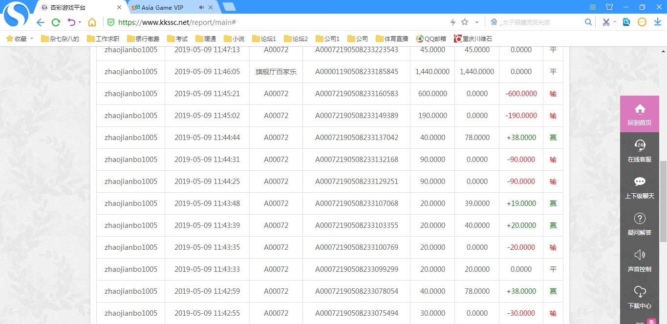The height and width of the screenshot is (324, 667).
Task: Expand the screenshot tool dropdown arrow
Action: (x=615, y=22)
